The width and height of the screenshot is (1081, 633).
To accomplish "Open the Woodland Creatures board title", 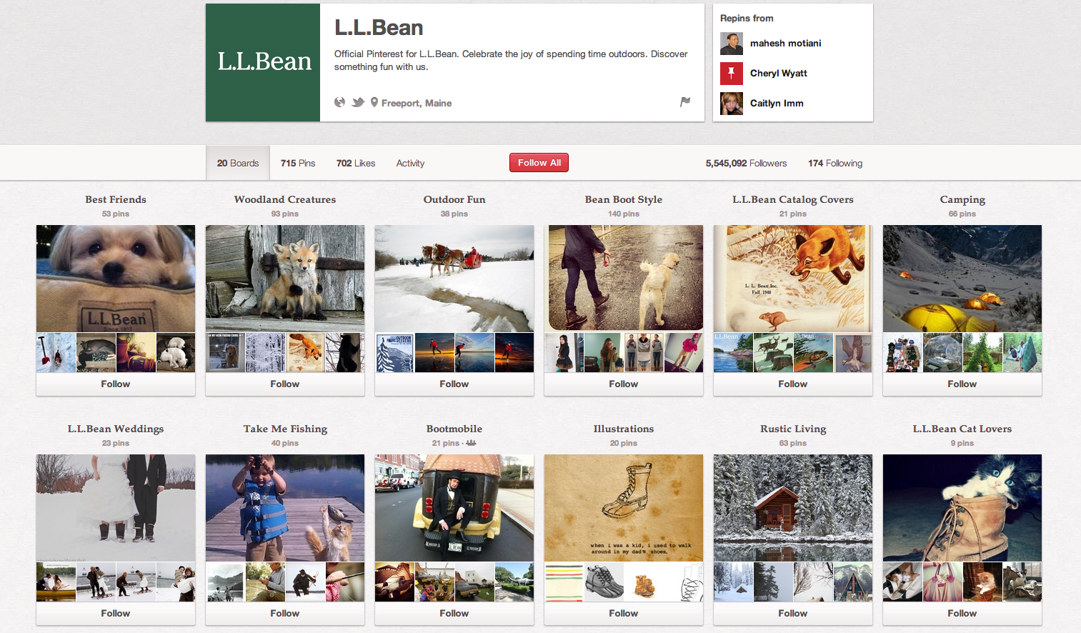I will coord(285,199).
